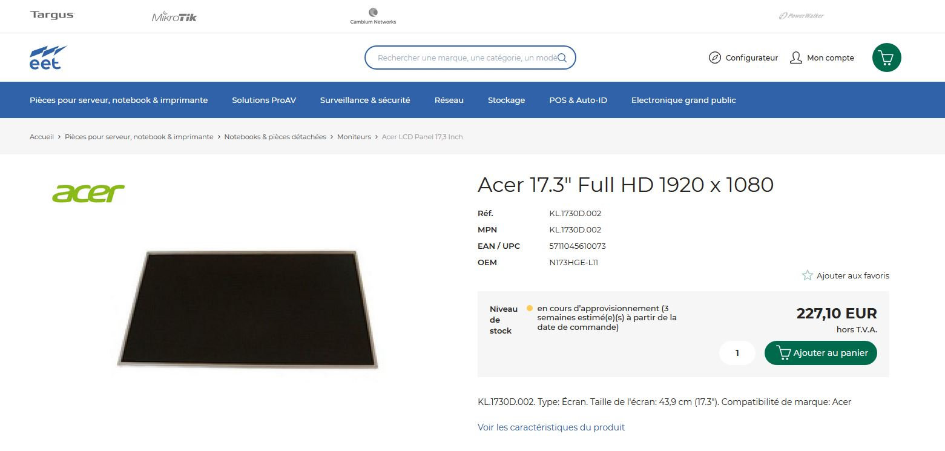Viewport: 945px width, 451px height.
Task: Open breadcrumb Pièces pour serveur, notebook & imprimante
Action: coord(139,137)
